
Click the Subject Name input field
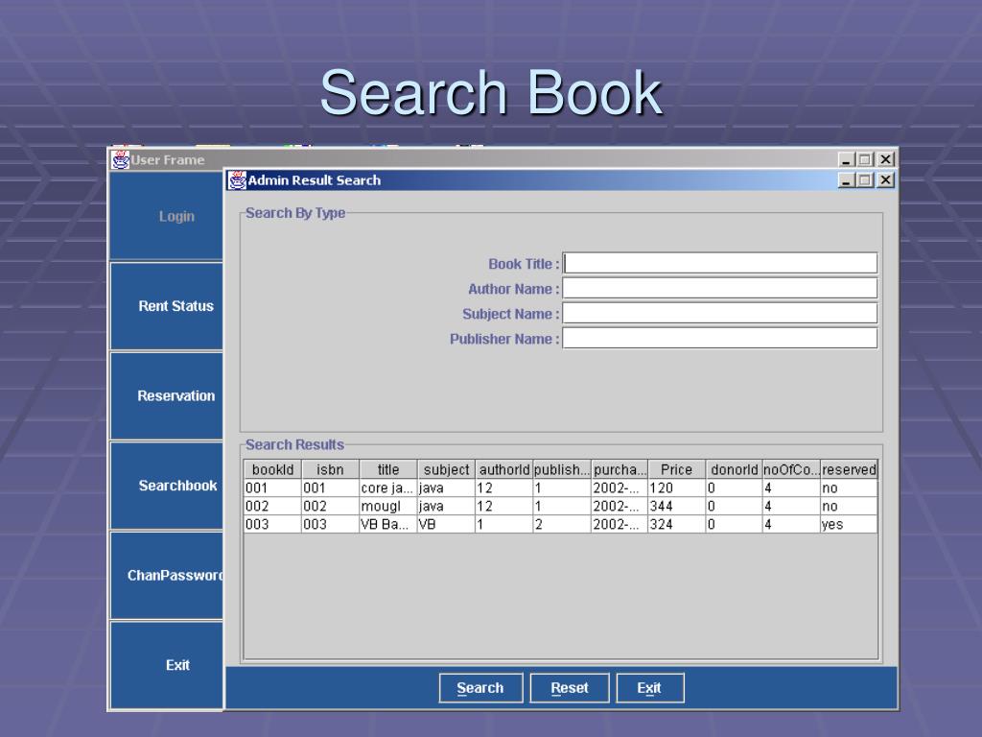719,314
